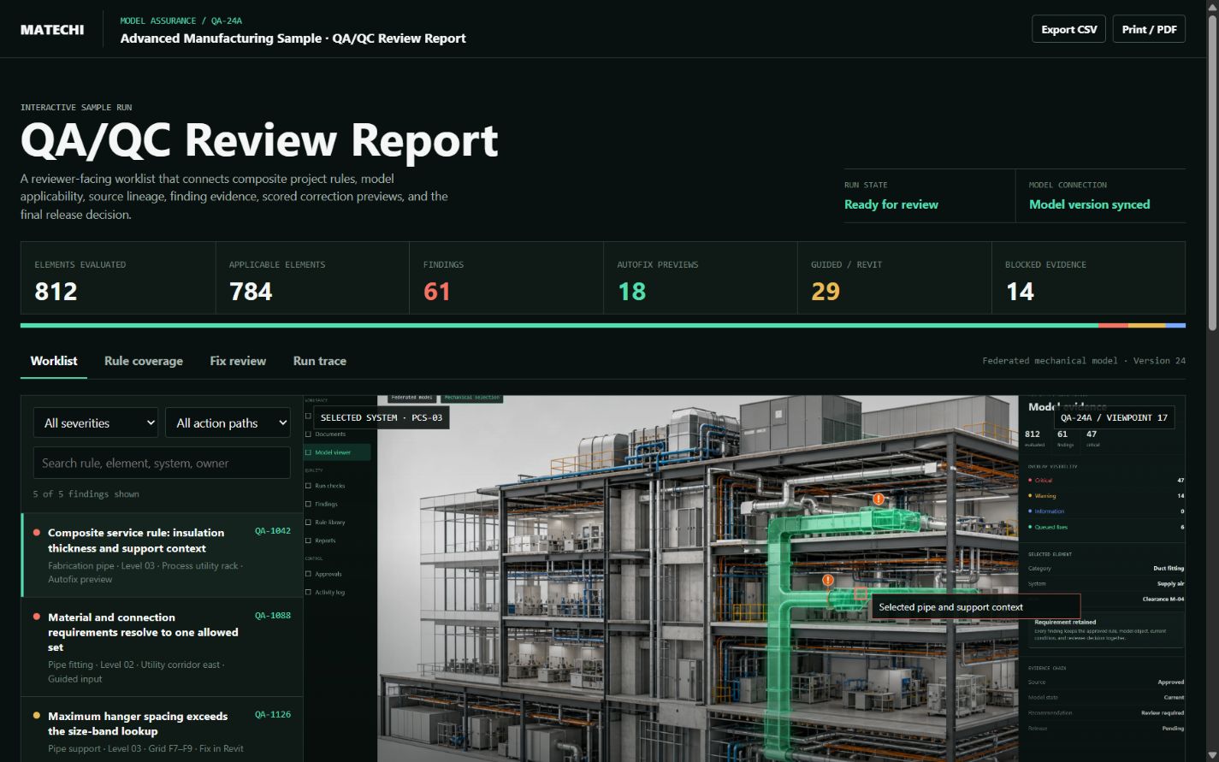Click the square icon beside Approvals
1219x762 pixels.
point(309,574)
